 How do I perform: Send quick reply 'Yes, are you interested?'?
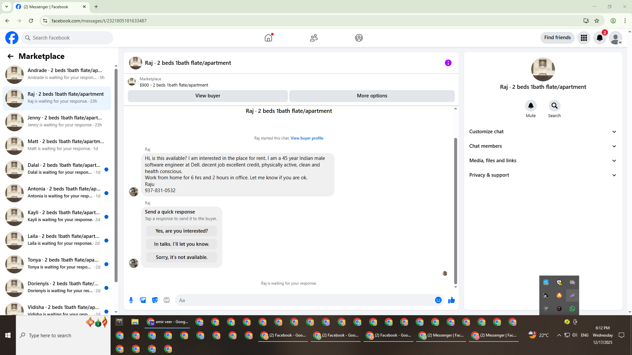pos(181,231)
